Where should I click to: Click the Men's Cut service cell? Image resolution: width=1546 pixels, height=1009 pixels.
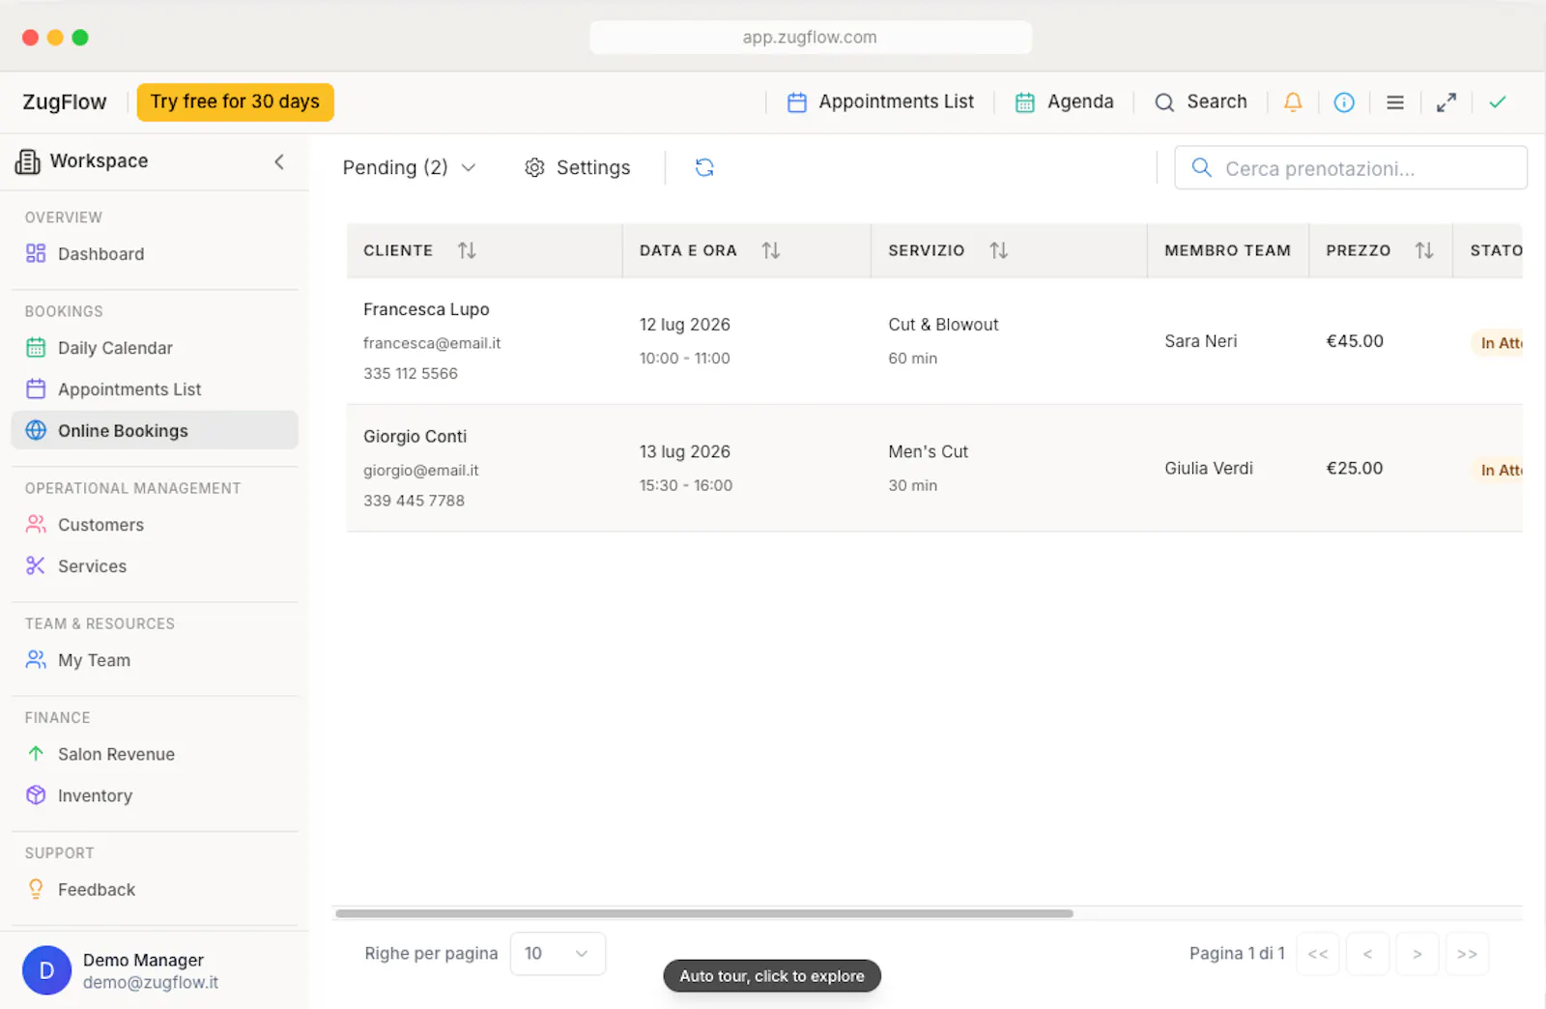click(1009, 468)
